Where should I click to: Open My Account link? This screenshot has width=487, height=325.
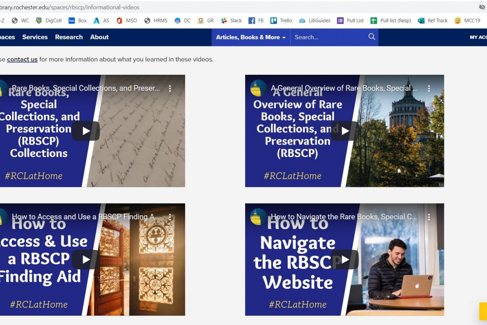click(478, 37)
